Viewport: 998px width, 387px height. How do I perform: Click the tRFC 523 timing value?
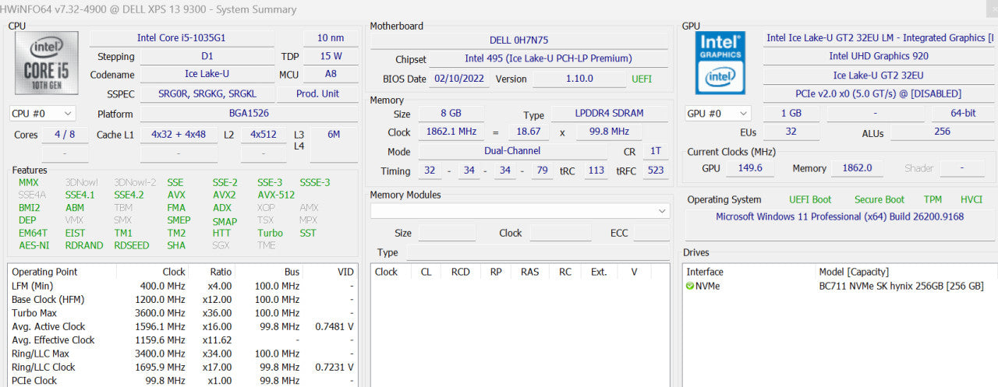[x=656, y=171]
